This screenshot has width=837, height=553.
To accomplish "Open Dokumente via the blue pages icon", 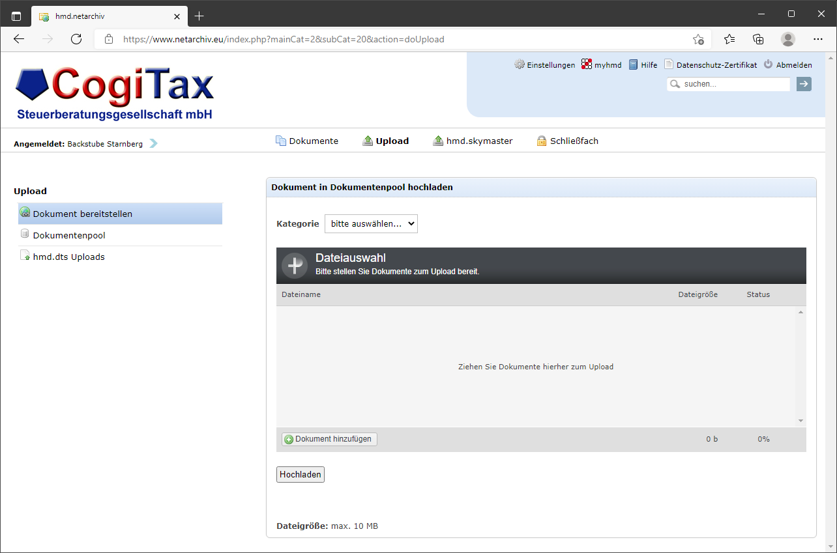I will click(282, 139).
